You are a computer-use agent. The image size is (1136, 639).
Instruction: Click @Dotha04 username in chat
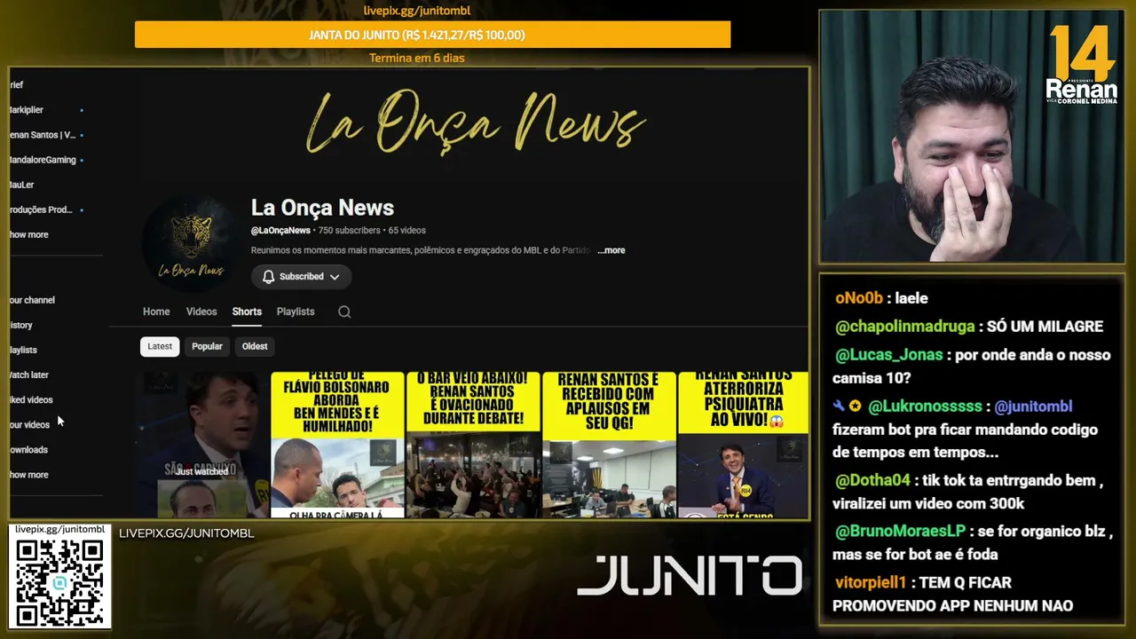point(873,481)
